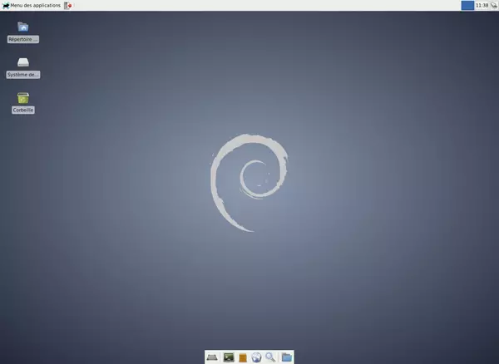Expand the blue folder directory menu in the dock
This screenshot has width=499, height=364.
pos(287,357)
